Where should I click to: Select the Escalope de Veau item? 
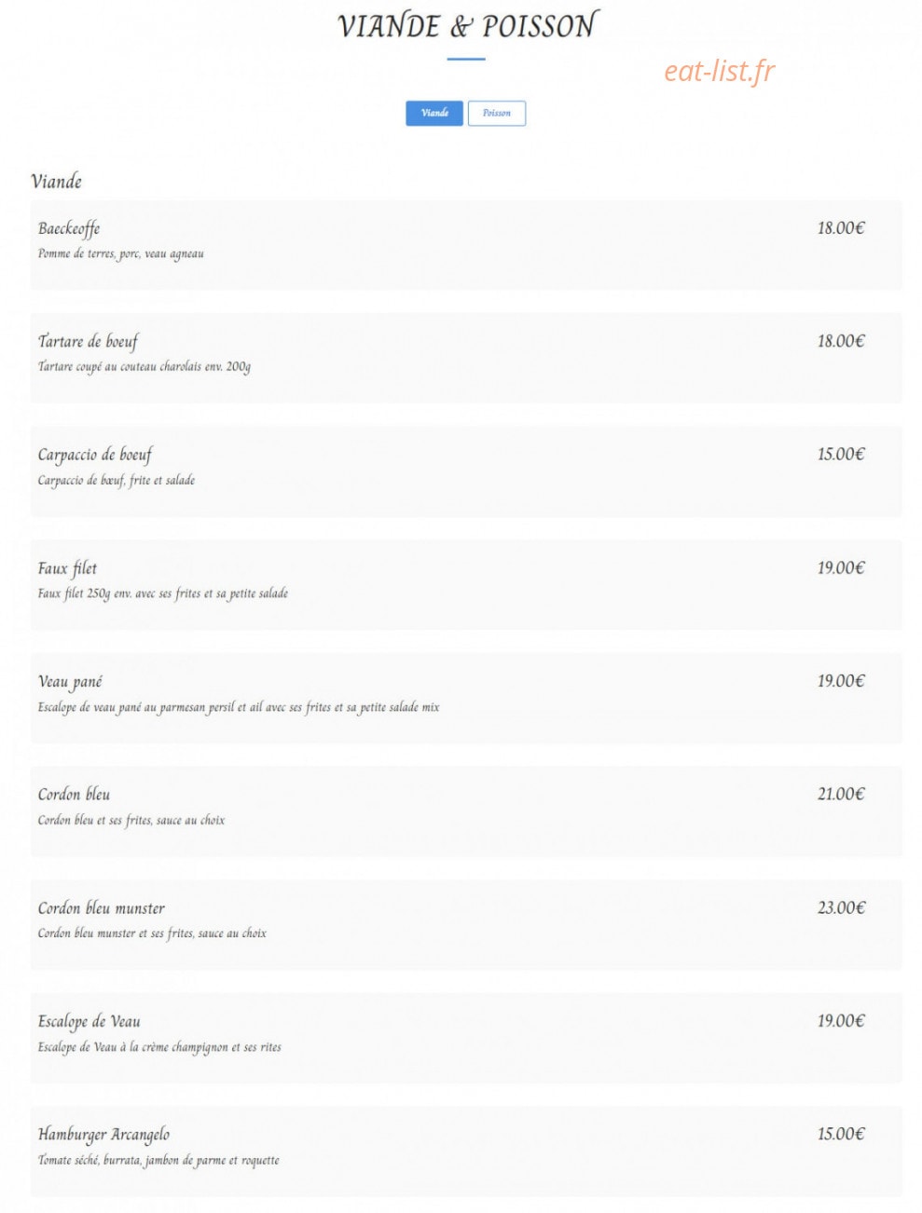point(466,1038)
